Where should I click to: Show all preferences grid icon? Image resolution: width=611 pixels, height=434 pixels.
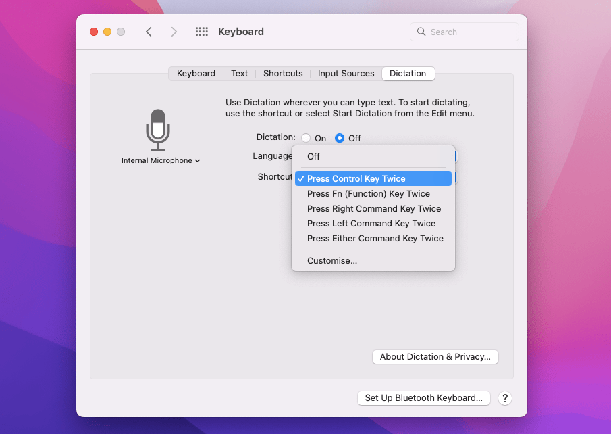pos(201,32)
